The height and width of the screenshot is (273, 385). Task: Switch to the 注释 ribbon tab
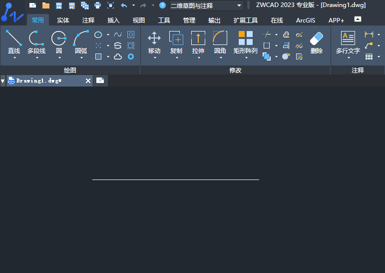88,20
